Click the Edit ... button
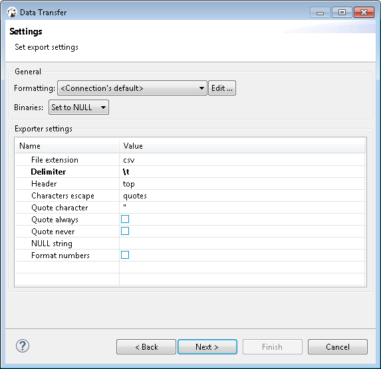This screenshot has width=381, height=369. click(222, 88)
